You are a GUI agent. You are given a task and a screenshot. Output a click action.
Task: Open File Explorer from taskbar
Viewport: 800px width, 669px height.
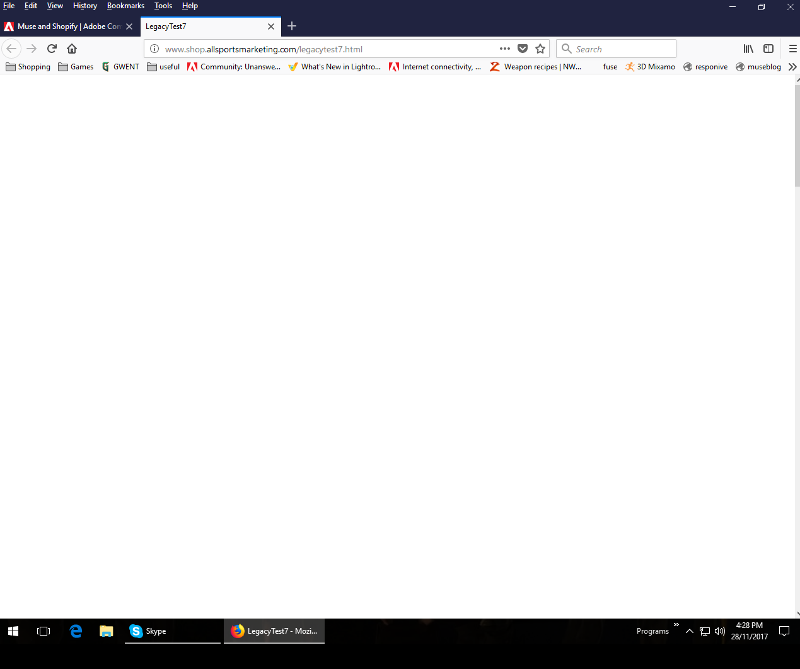click(106, 631)
